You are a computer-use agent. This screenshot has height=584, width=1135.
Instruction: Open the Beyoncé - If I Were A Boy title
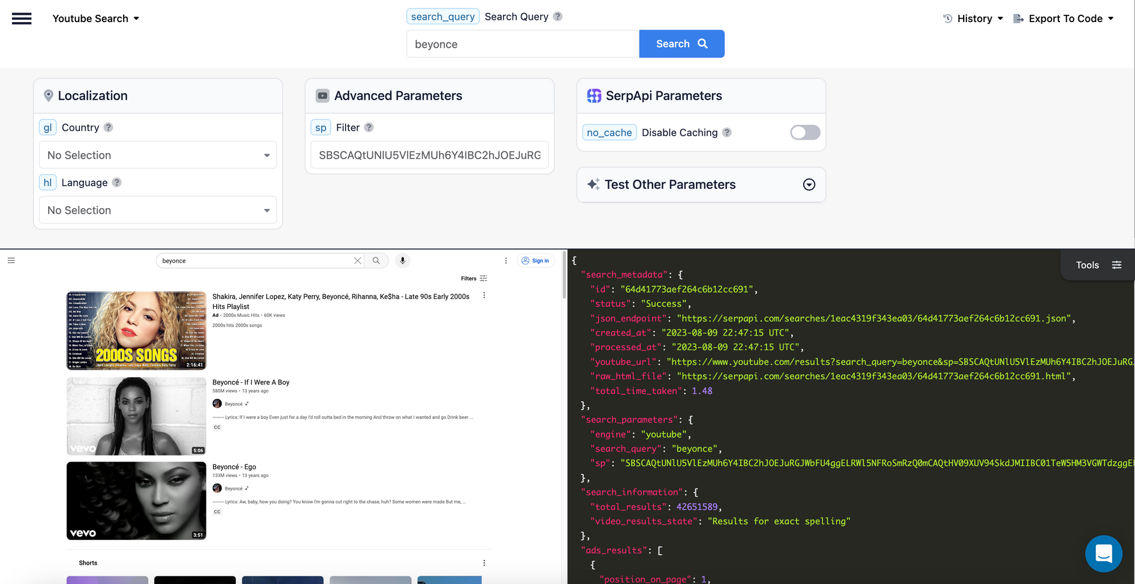(251, 382)
